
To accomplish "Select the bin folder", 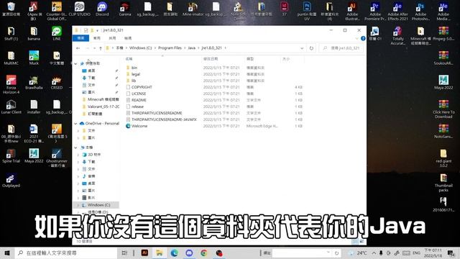I will coord(134,68).
